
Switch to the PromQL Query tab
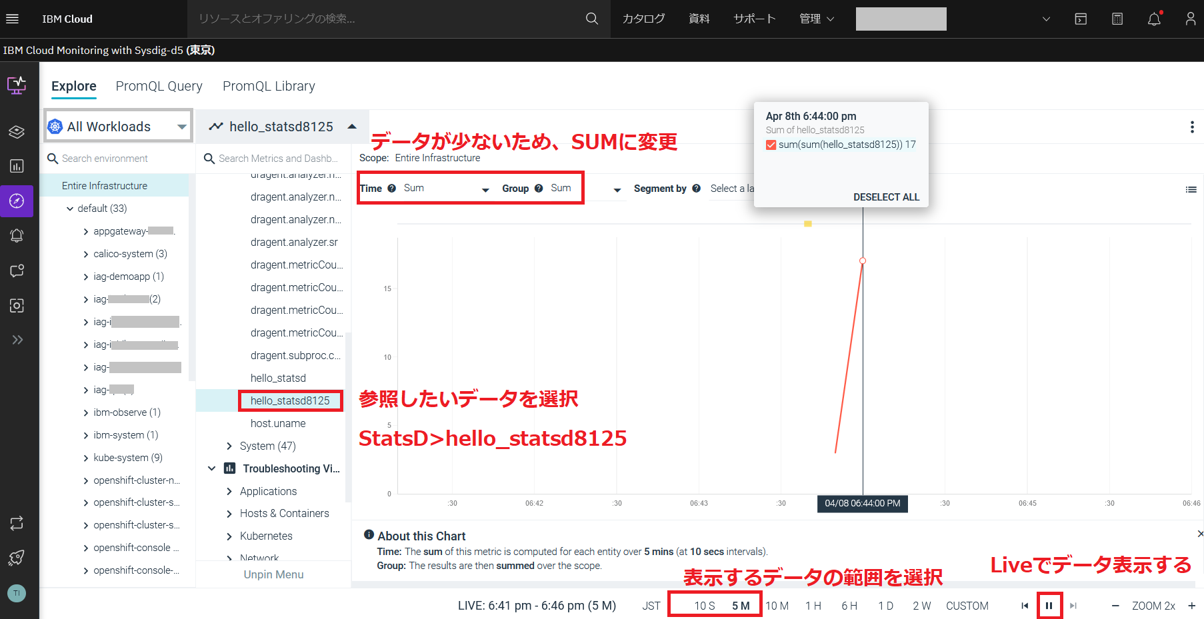(x=159, y=86)
